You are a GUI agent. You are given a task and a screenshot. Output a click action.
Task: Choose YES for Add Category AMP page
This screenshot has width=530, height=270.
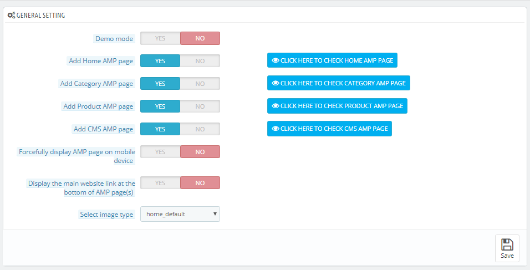point(160,84)
